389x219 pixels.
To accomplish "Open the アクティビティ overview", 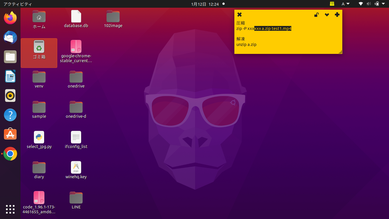I will (18, 4).
